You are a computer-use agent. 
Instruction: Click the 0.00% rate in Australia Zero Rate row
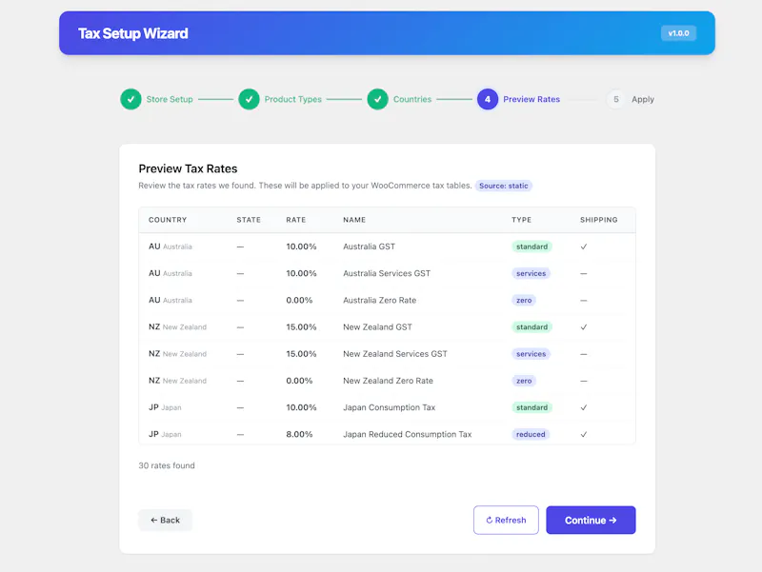299,300
